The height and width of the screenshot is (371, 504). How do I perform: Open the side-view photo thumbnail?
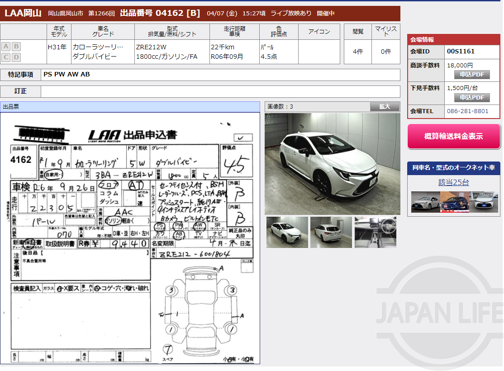[x=286, y=232]
